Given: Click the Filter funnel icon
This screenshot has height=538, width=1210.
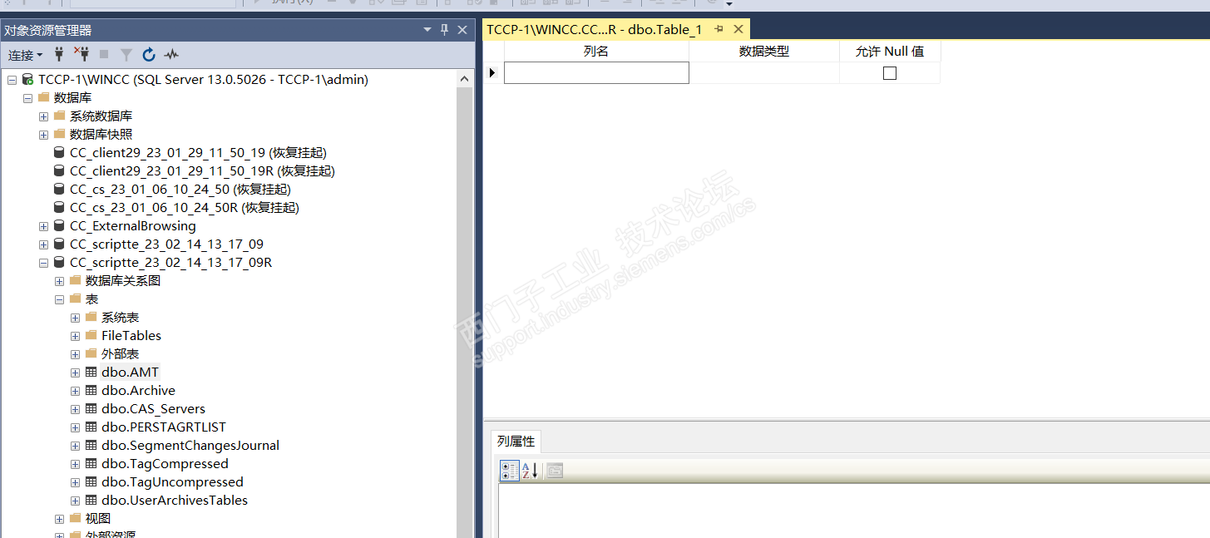Looking at the screenshot, I should point(126,55).
